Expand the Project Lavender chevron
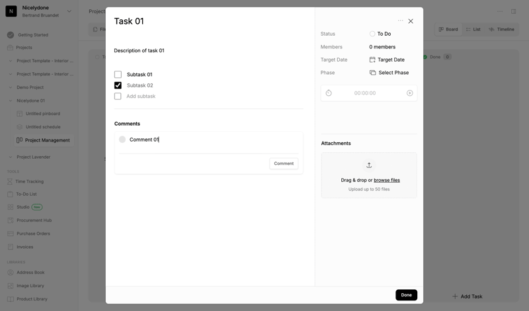Screen dimensions: 529x311 click(10, 157)
